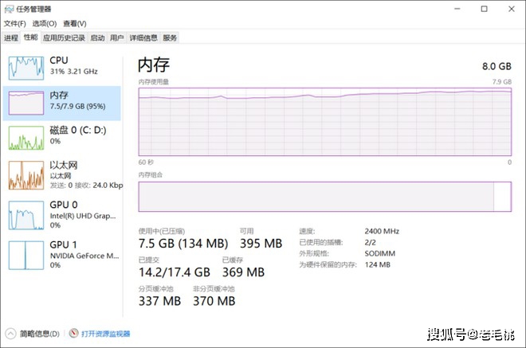
Task: Select the GPU 0 Intel UHD graph
Action: pyautogui.click(x=26, y=215)
